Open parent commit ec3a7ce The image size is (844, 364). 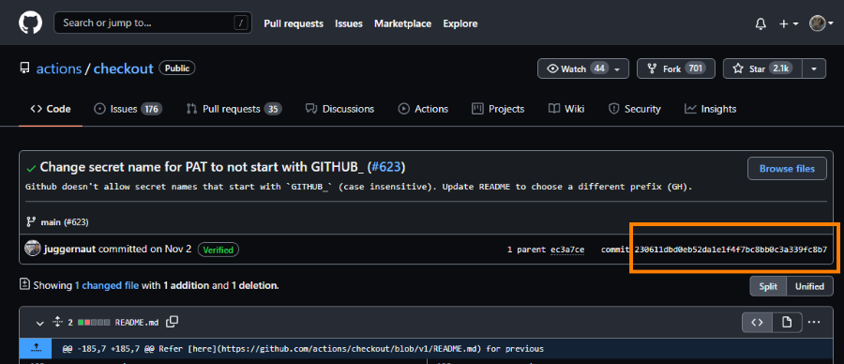click(567, 250)
